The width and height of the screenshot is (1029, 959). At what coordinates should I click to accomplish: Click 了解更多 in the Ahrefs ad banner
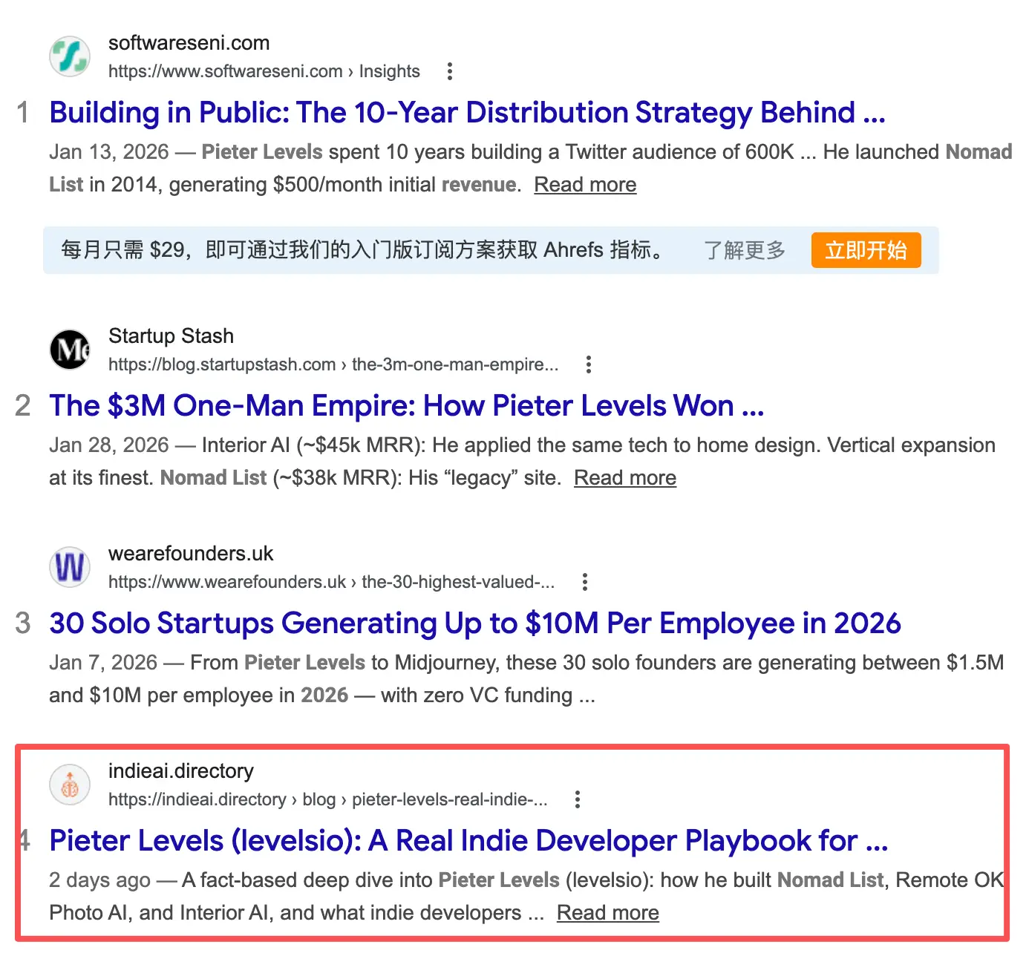click(745, 250)
